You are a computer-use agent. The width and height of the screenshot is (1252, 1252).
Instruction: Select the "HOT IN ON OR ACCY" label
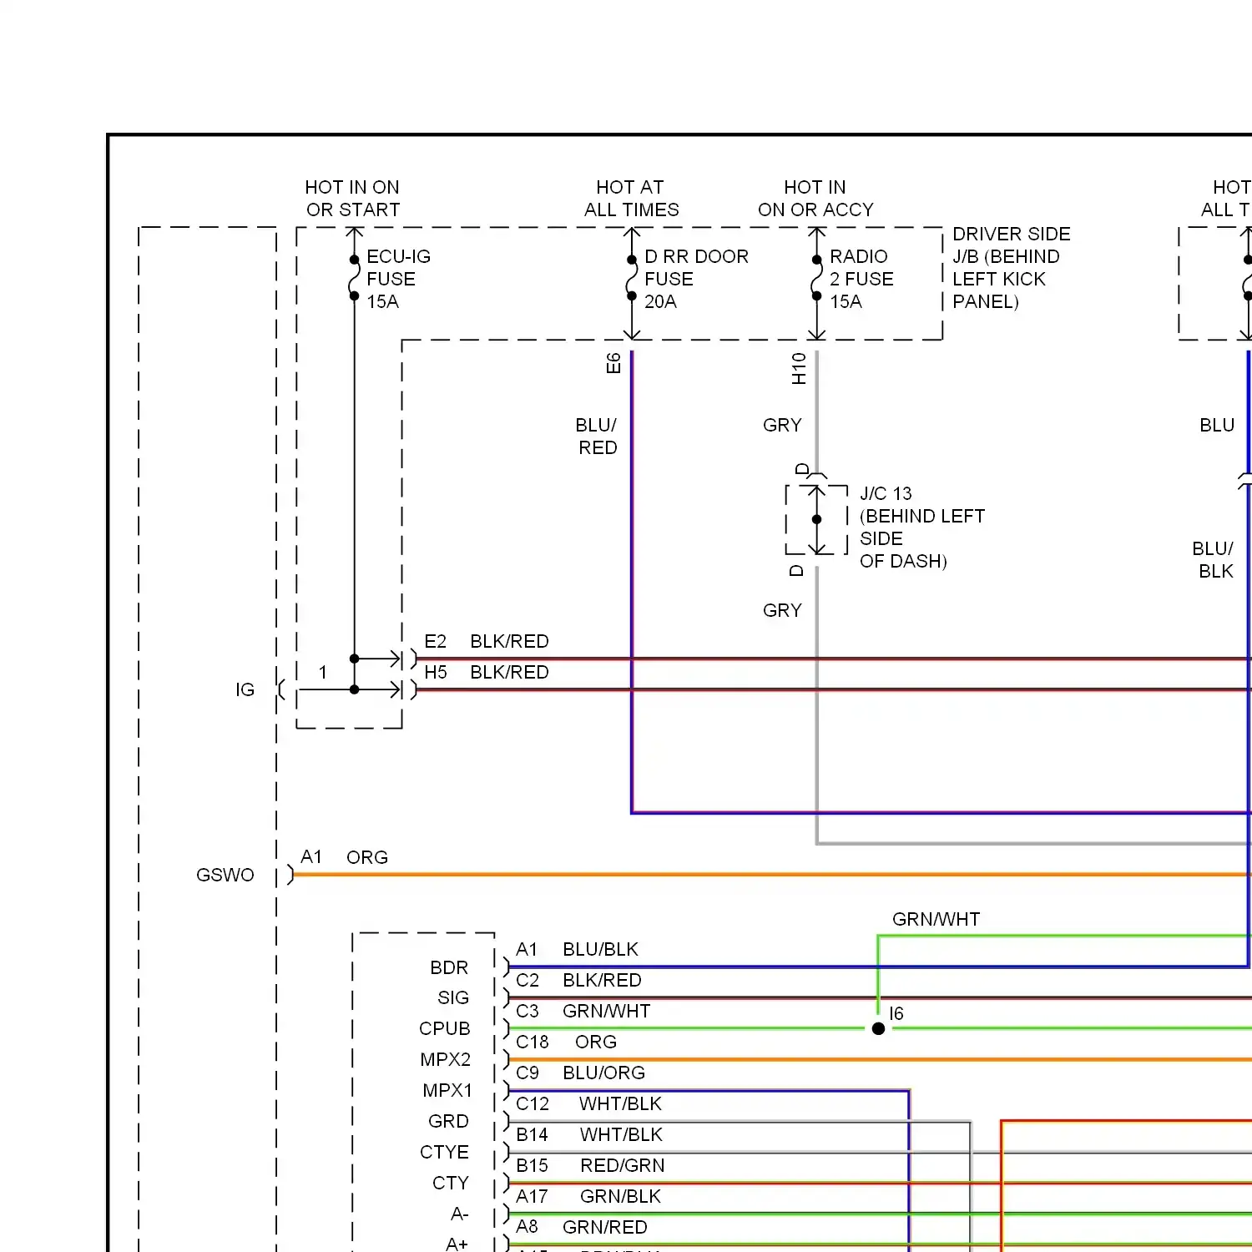[815, 199]
